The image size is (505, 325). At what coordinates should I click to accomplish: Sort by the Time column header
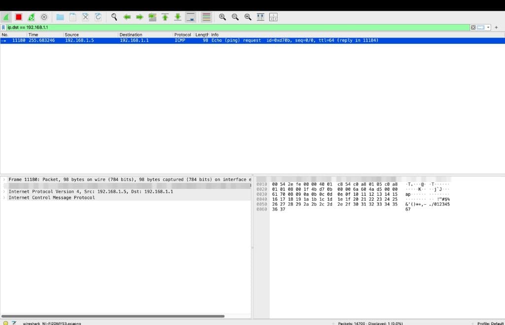pyautogui.click(x=45, y=35)
